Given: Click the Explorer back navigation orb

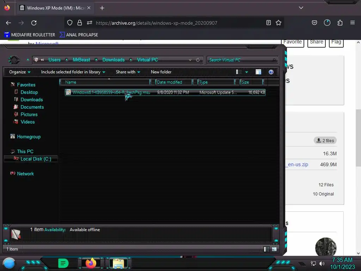Looking at the screenshot, I should tap(14, 60).
